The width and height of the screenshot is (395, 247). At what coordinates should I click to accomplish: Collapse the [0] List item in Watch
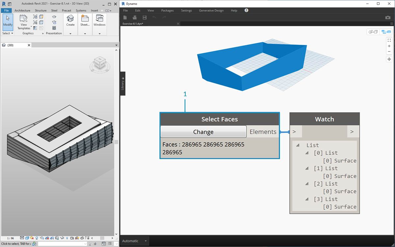tap(307, 153)
